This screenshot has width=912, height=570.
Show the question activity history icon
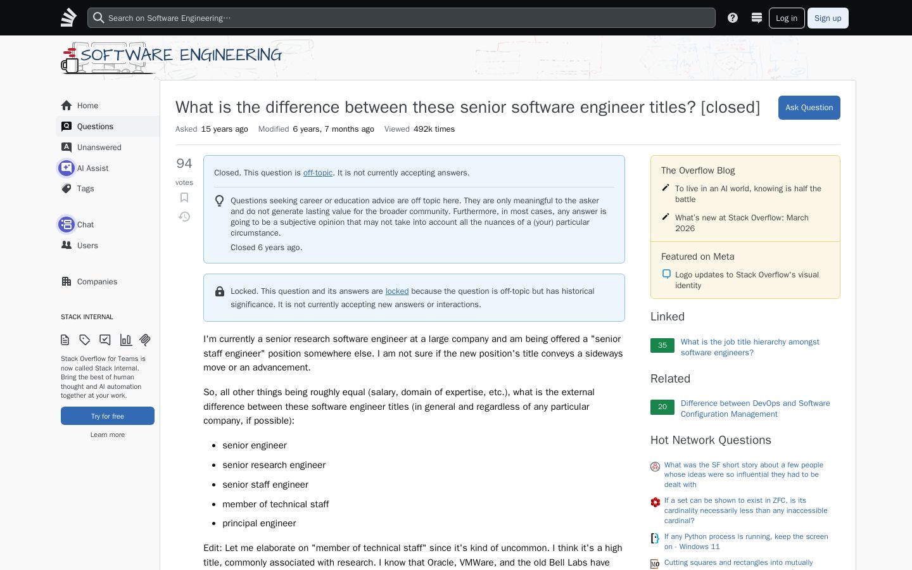click(x=184, y=217)
